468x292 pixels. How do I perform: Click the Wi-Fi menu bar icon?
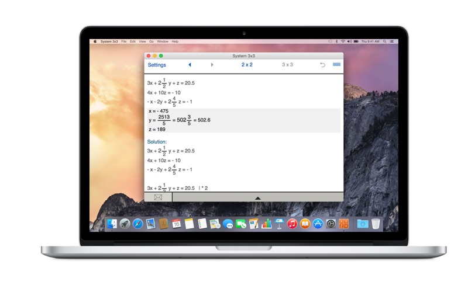tap(343, 41)
